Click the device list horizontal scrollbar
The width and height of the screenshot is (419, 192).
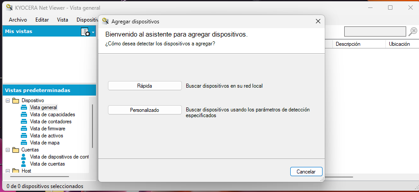coord(339,177)
